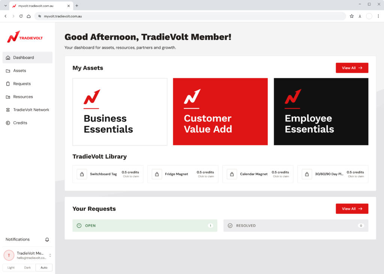
Task: Click the browser home icon
Action: click(x=28, y=16)
